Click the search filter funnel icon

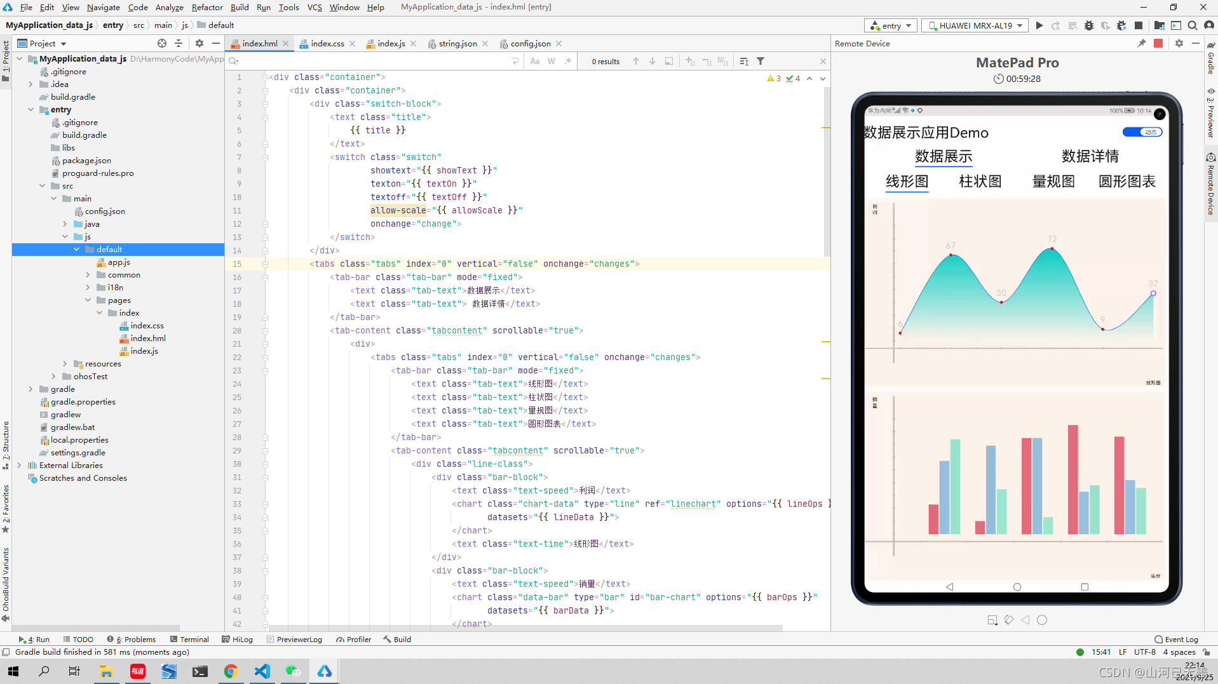[761, 61]
